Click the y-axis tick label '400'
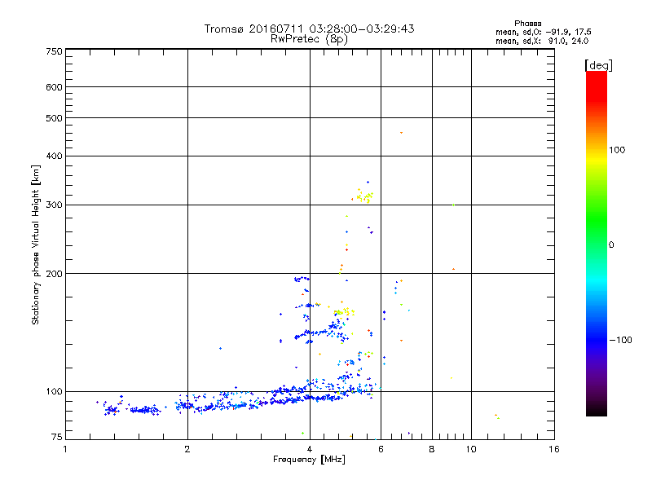 [x=54, y=156]
